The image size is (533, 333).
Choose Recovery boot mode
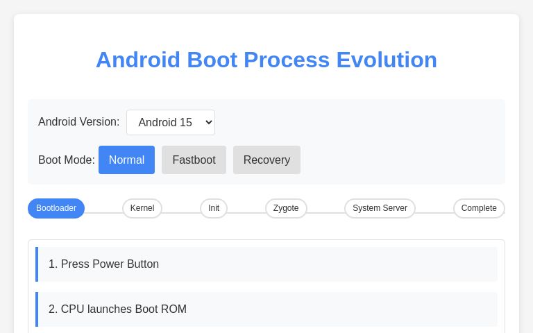[x=266, y=160]
